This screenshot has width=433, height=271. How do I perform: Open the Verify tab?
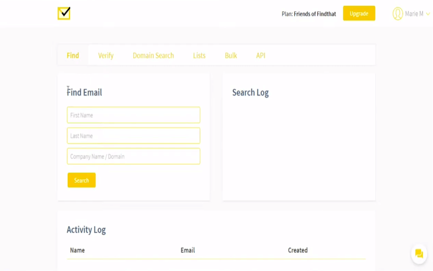pyautogui.click(x=106, y=56)
